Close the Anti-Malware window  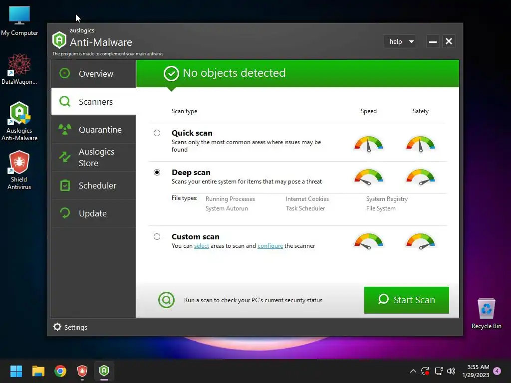(x=449, y=41)
